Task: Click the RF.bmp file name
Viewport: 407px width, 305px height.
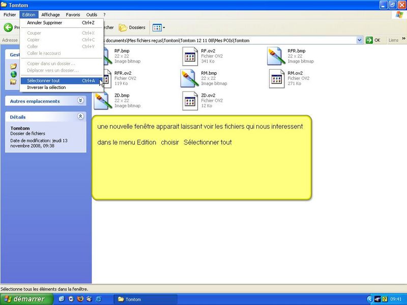Action: click(122, 51)
